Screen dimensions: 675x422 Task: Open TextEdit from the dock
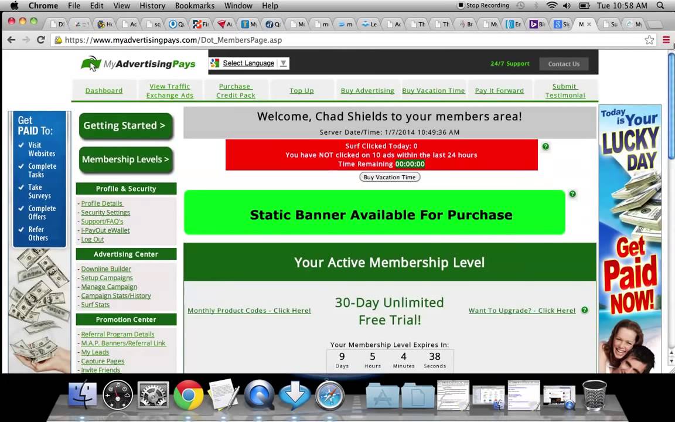(223, 394)
